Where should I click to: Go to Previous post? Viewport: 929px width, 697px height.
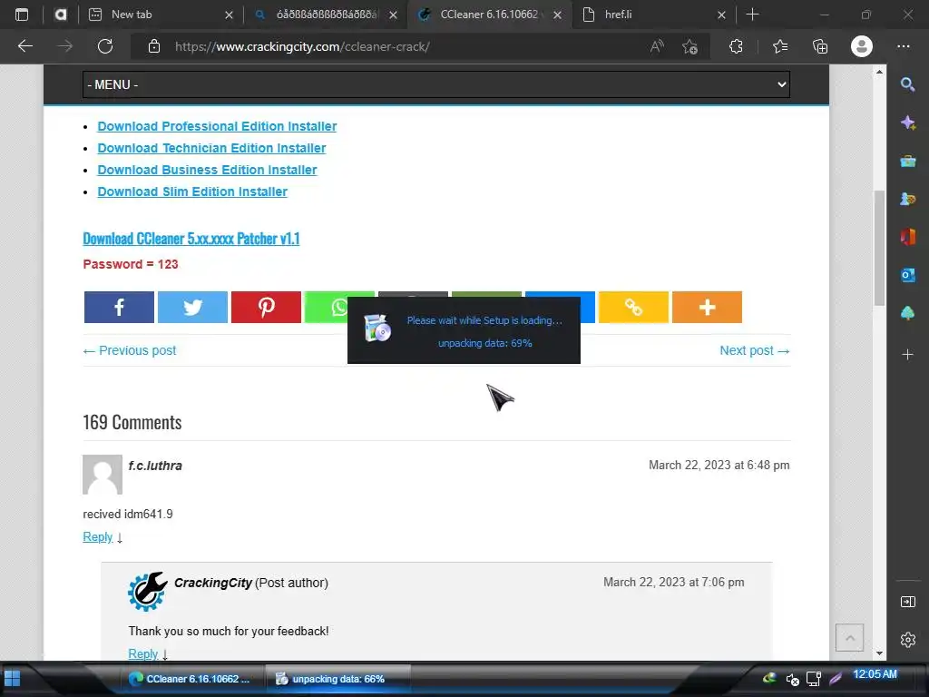pos(130,350)
